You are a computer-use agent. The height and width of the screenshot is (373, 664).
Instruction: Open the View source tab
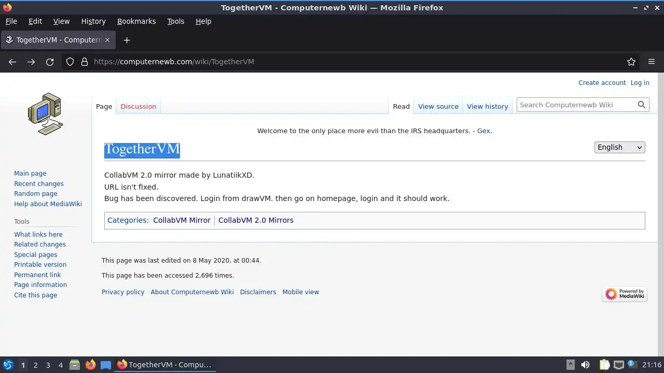[x=438, y=106]
